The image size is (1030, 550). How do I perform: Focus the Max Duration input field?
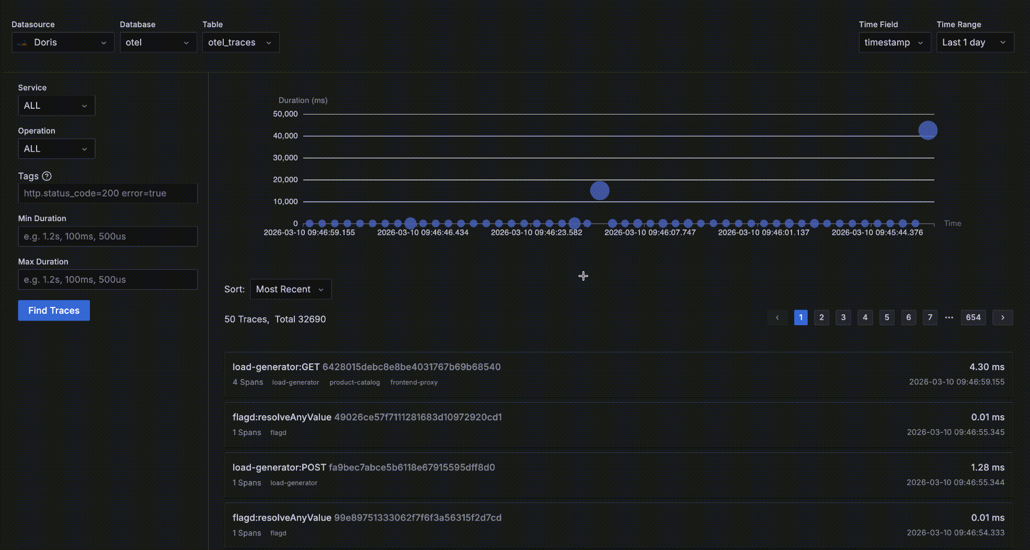point(108,280)
